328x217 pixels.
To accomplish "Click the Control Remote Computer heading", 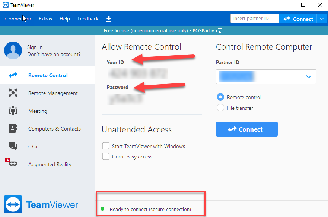I will (264, 47).
